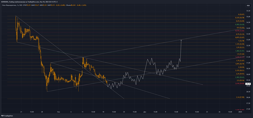Click time axis label 23
Image resolution: width=253 pixels, height=118 pixels.
207,111
